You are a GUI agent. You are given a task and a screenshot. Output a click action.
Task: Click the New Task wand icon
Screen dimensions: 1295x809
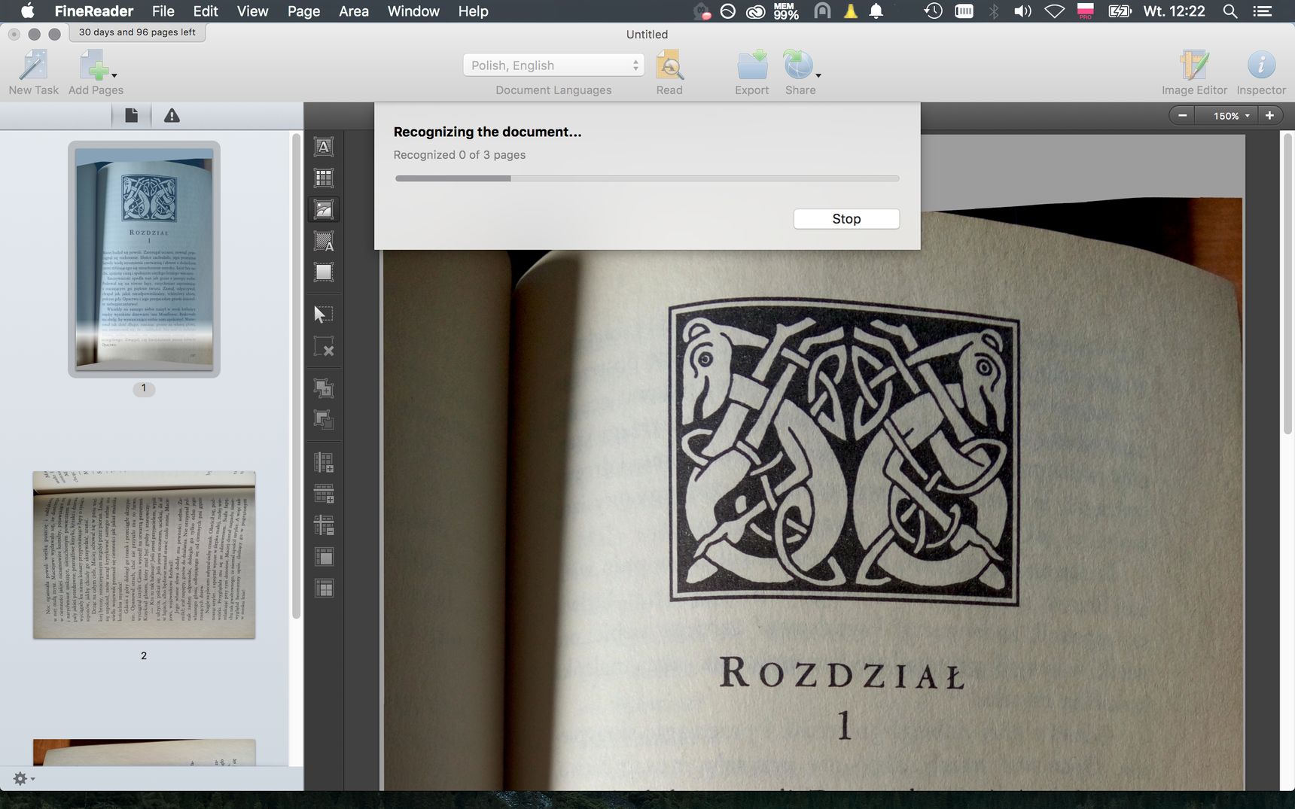tap(33, 65)
